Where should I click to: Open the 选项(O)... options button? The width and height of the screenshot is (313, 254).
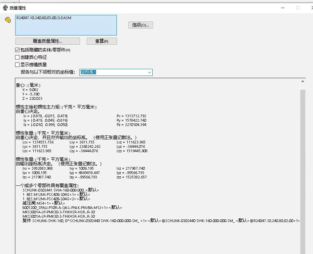[141, 25]
